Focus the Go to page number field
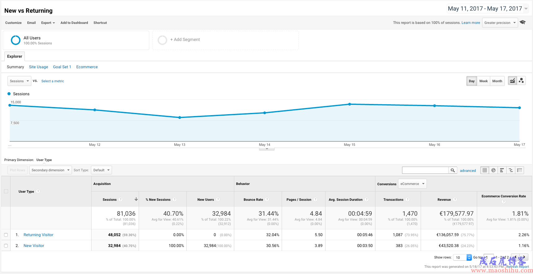533x274 pixels. pyautogui.click(x=489, y=257)
